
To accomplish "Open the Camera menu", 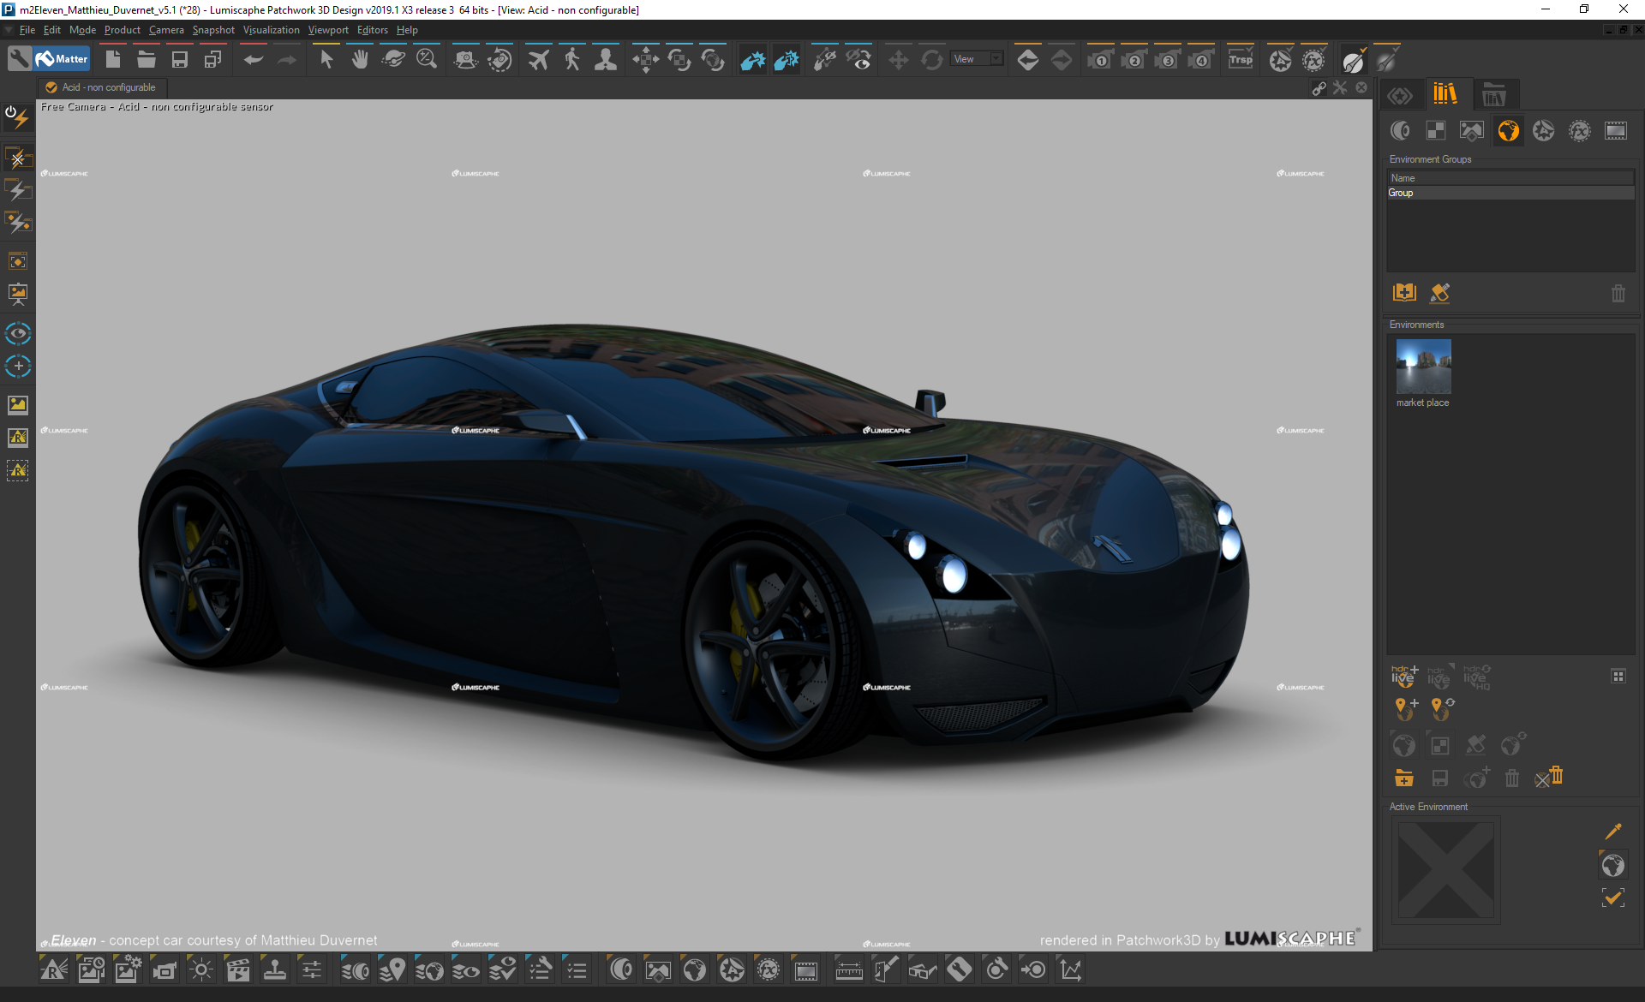I will point(166,30).
